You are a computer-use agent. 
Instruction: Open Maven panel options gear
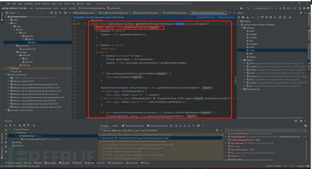[x=301, y=13]
